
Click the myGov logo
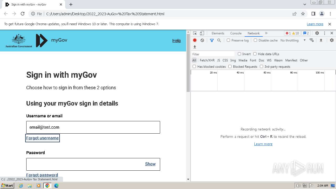52,40
